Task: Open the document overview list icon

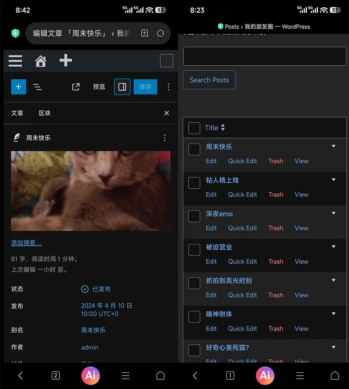Action: [x=38, y=87]
